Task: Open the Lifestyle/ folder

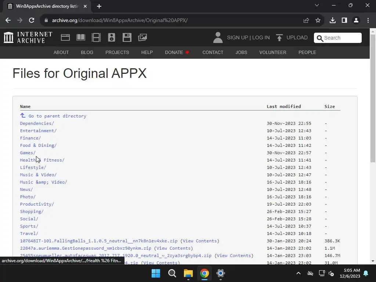Action: (33, 167)
